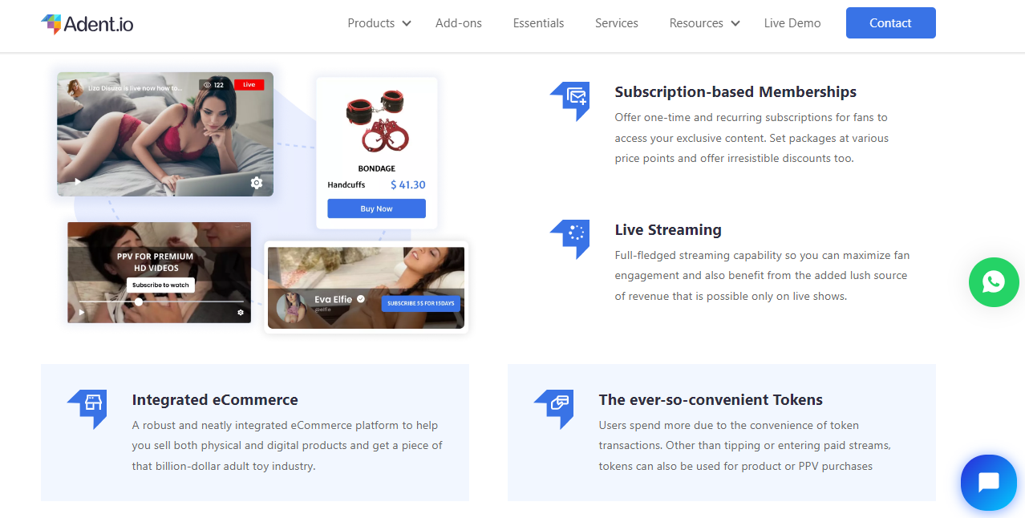
Task: Click the viewer count eye icon
Action: (207, 84)
